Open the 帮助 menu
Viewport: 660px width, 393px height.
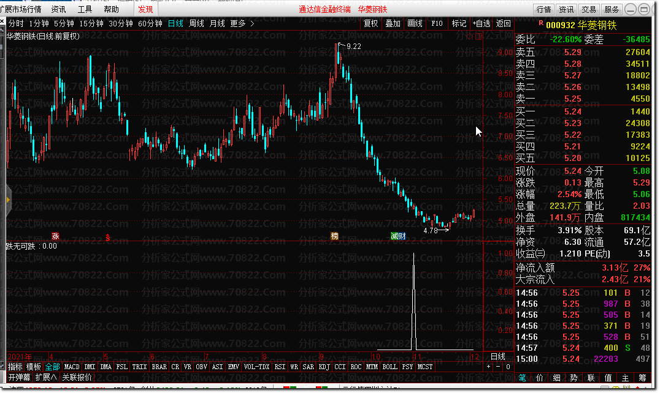(x=111, y=9)
